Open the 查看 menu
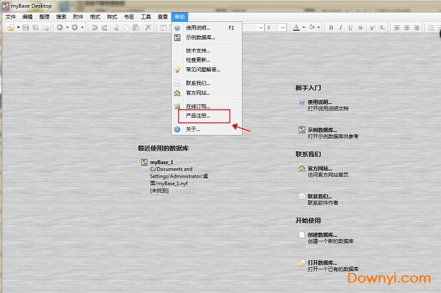The width and height of the screenshot is (441, 293). pyautogui.click(x=163, y=17)
